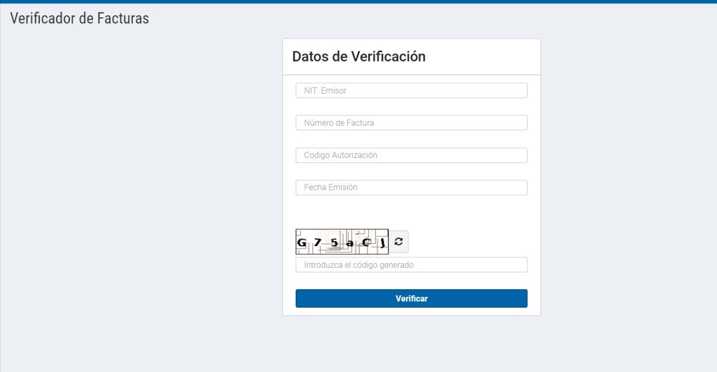Place cursor in the issuer NIT box
The height and width of the screenshot is (372, 717).
(411, 90)
